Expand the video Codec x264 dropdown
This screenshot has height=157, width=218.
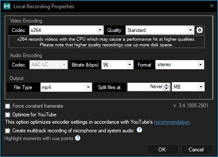click(66, 30)
